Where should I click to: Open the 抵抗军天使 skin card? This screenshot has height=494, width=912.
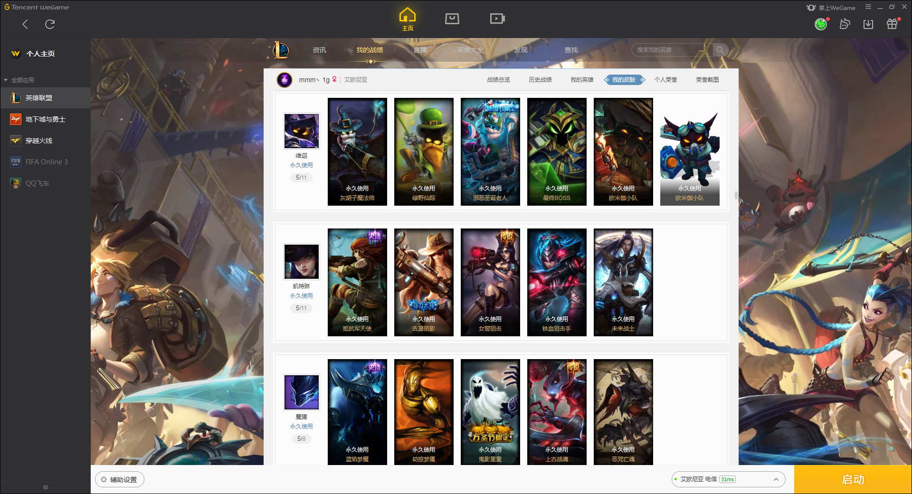click(x=357, y=283)
